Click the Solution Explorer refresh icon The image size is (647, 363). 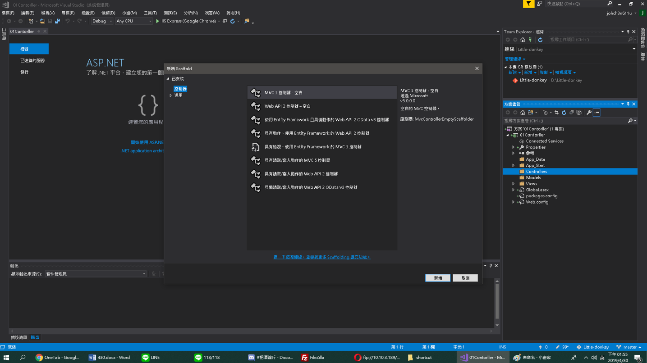pyautogui.click(x=564, y=113)
